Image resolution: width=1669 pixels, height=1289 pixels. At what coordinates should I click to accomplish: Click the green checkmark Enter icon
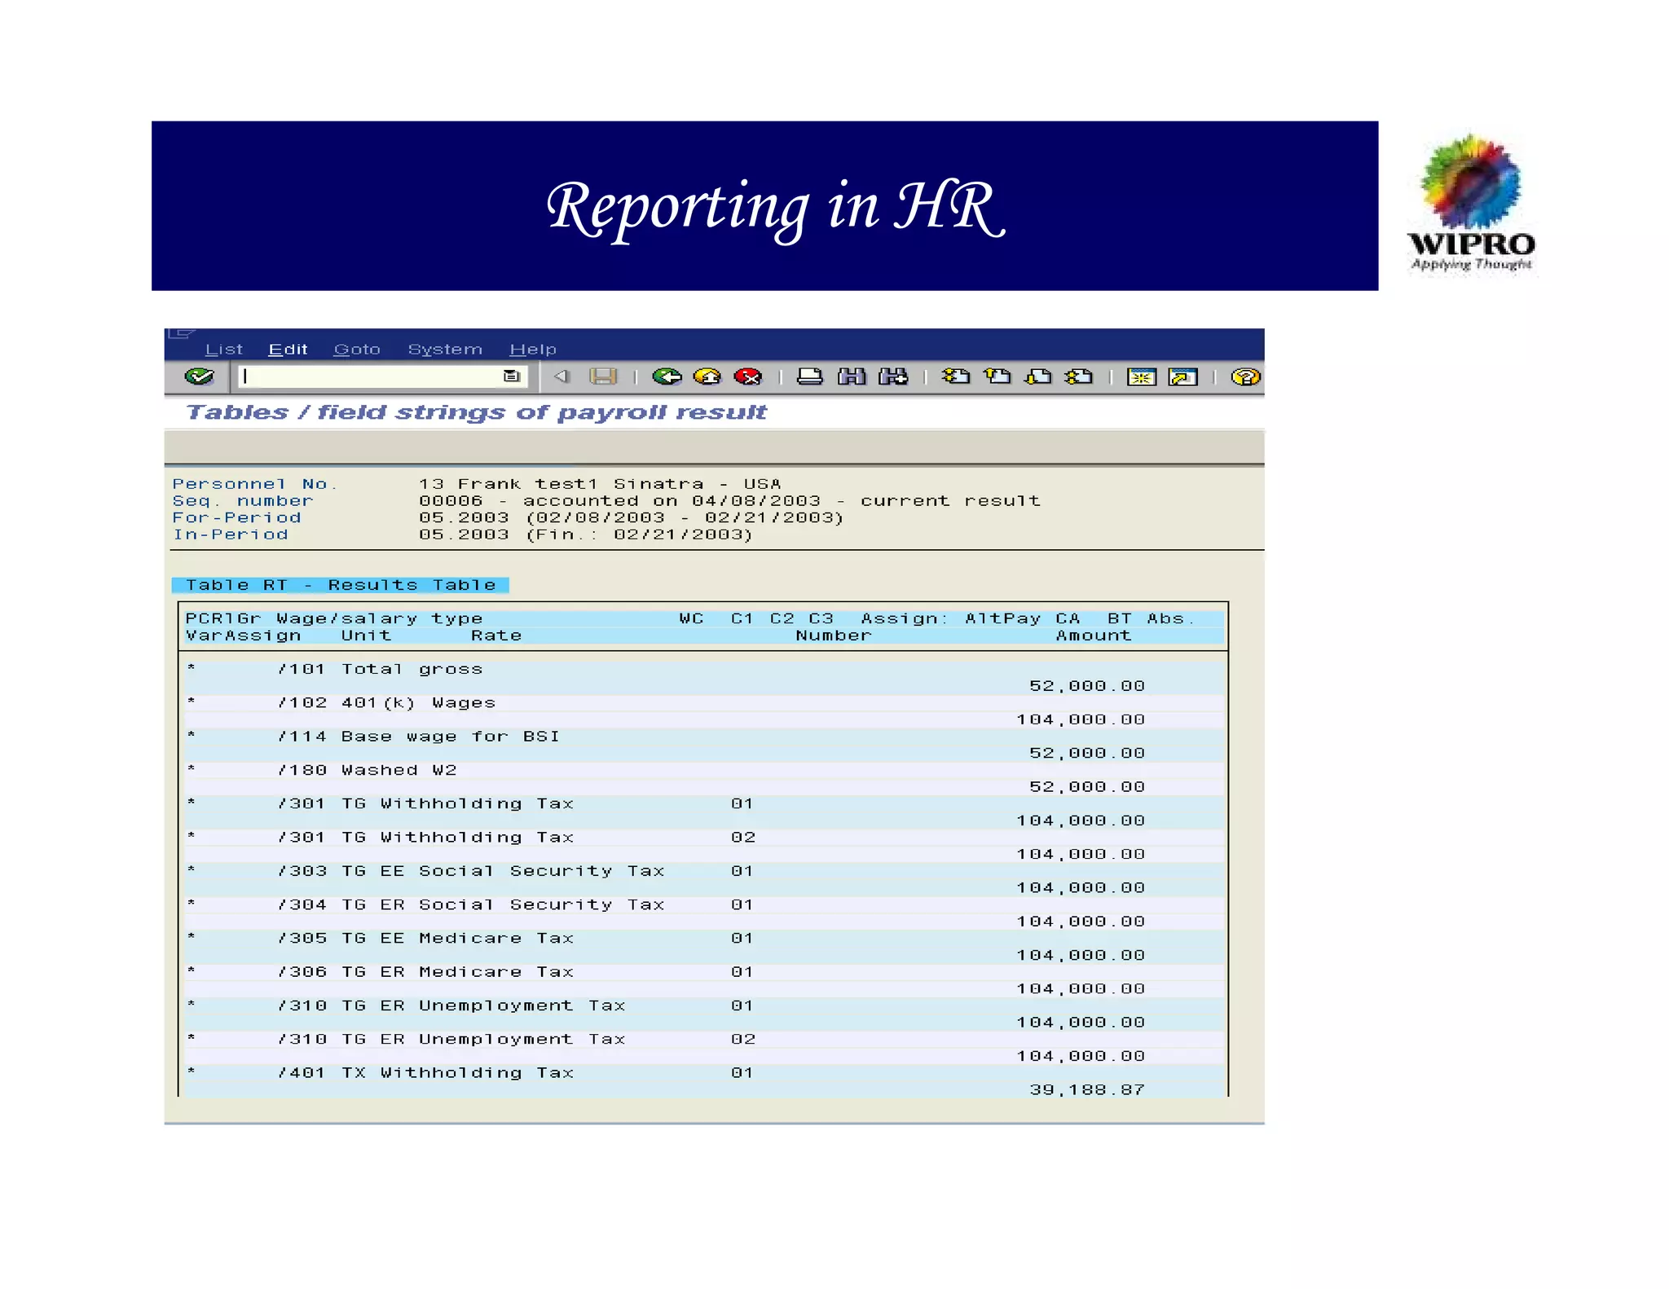pyautogui.click(x=199, y=376)
